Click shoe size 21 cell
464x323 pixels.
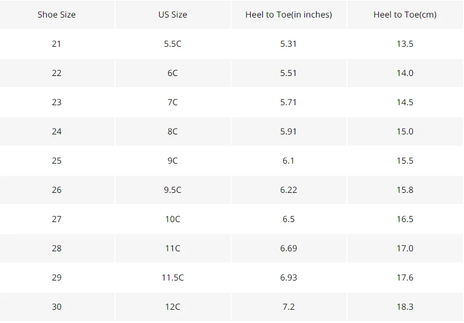coord(56,44)
